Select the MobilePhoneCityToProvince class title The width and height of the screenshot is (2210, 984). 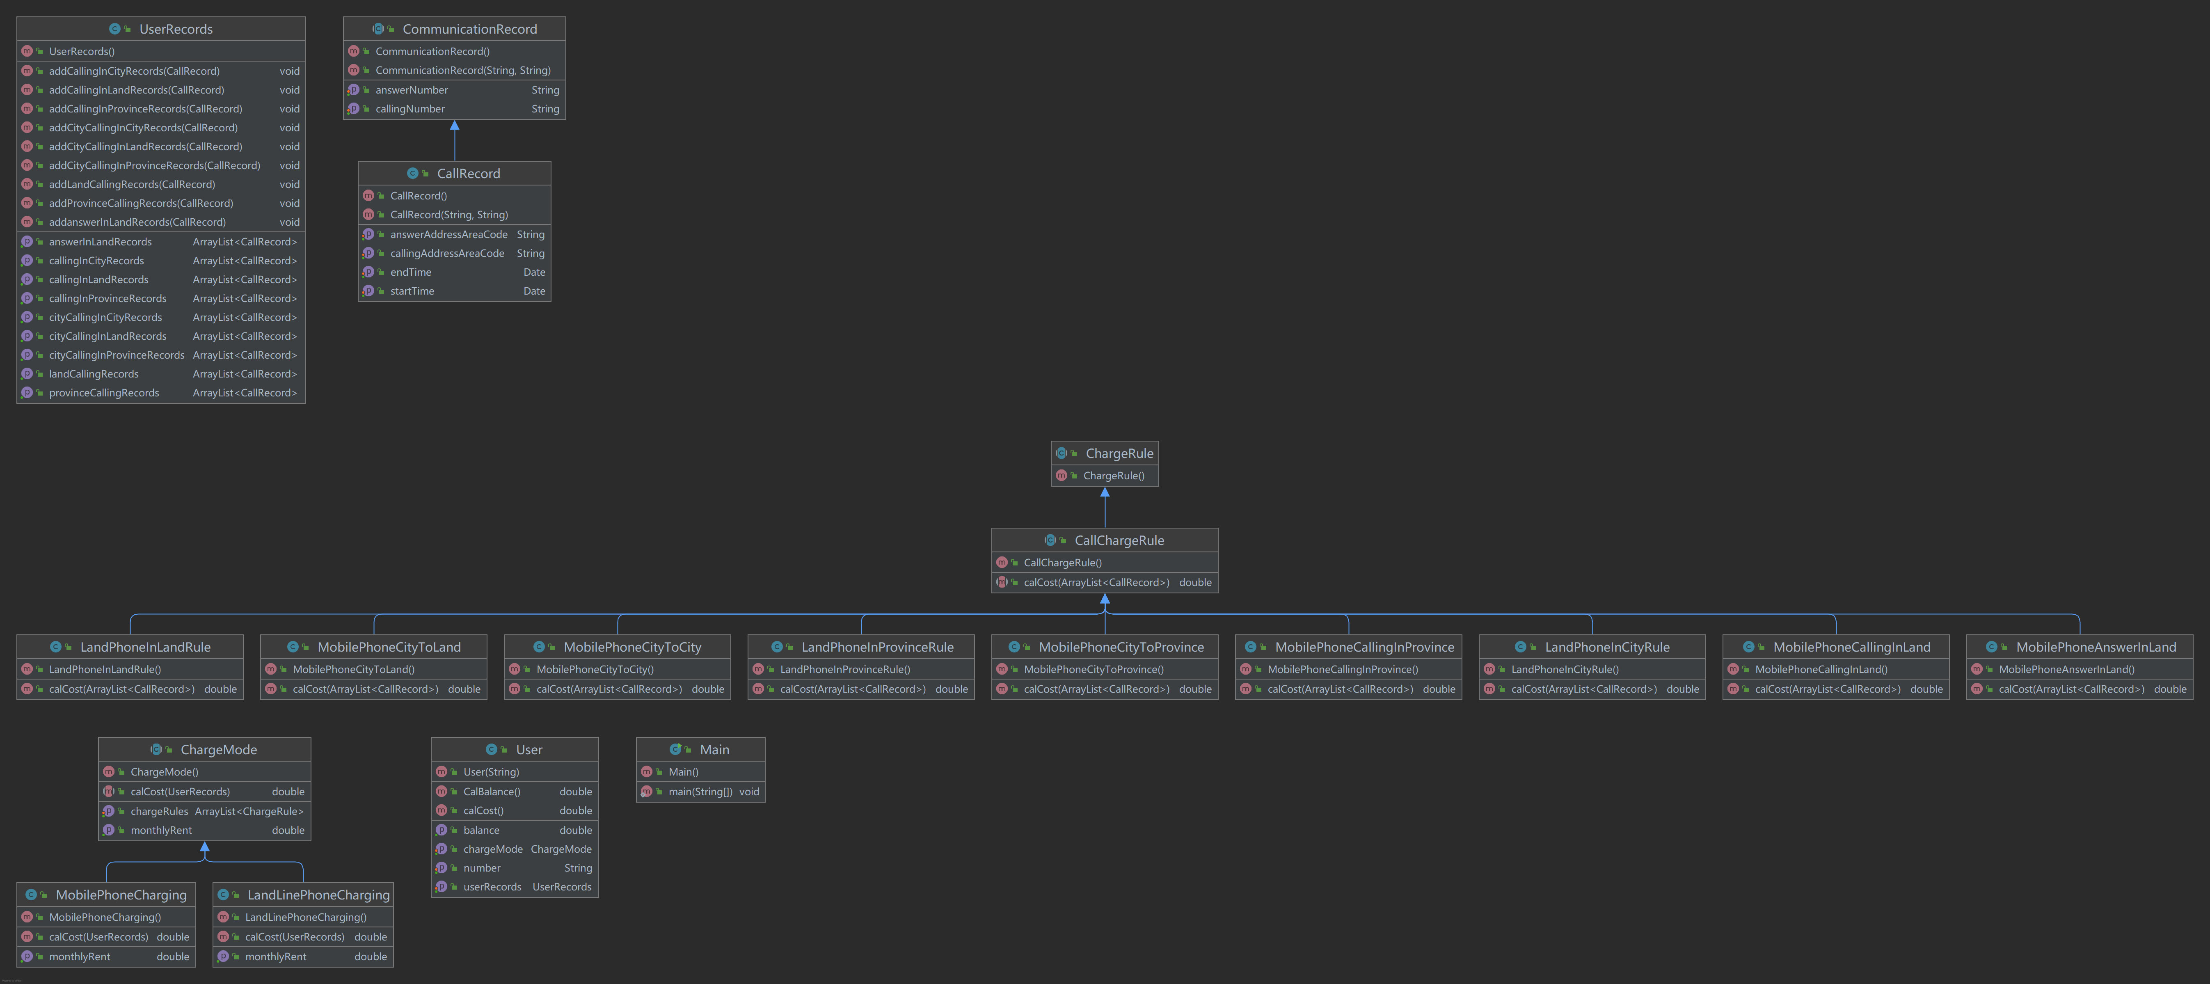click(x=1121, y=647)
